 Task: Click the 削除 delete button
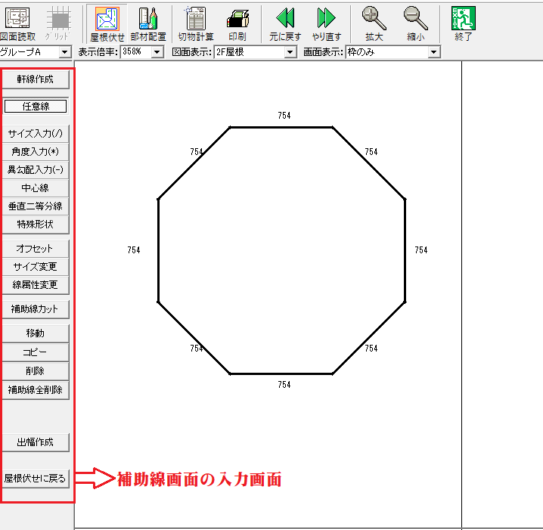pos(36,371)
